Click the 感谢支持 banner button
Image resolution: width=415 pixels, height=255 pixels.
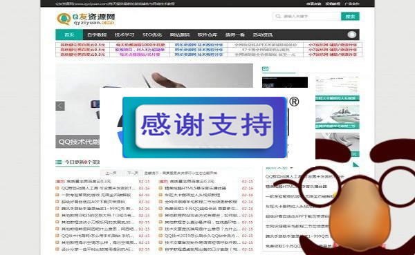pyautogui.click(x=204, y=126)
